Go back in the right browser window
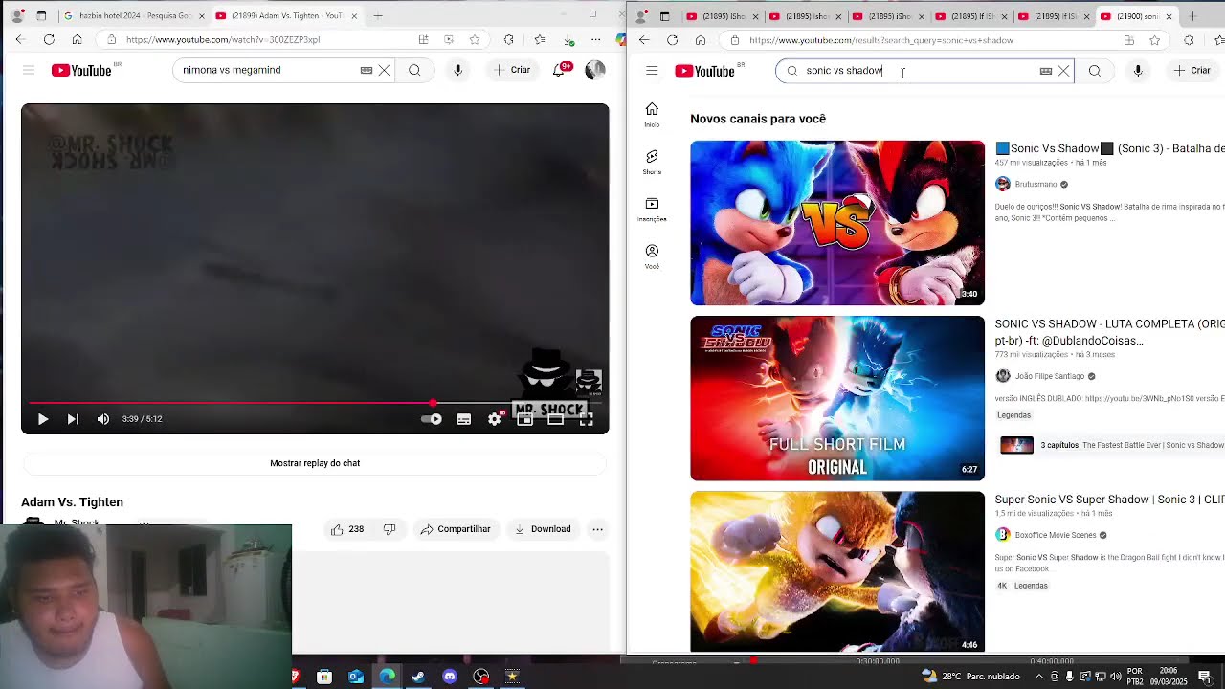 point(644,40)
